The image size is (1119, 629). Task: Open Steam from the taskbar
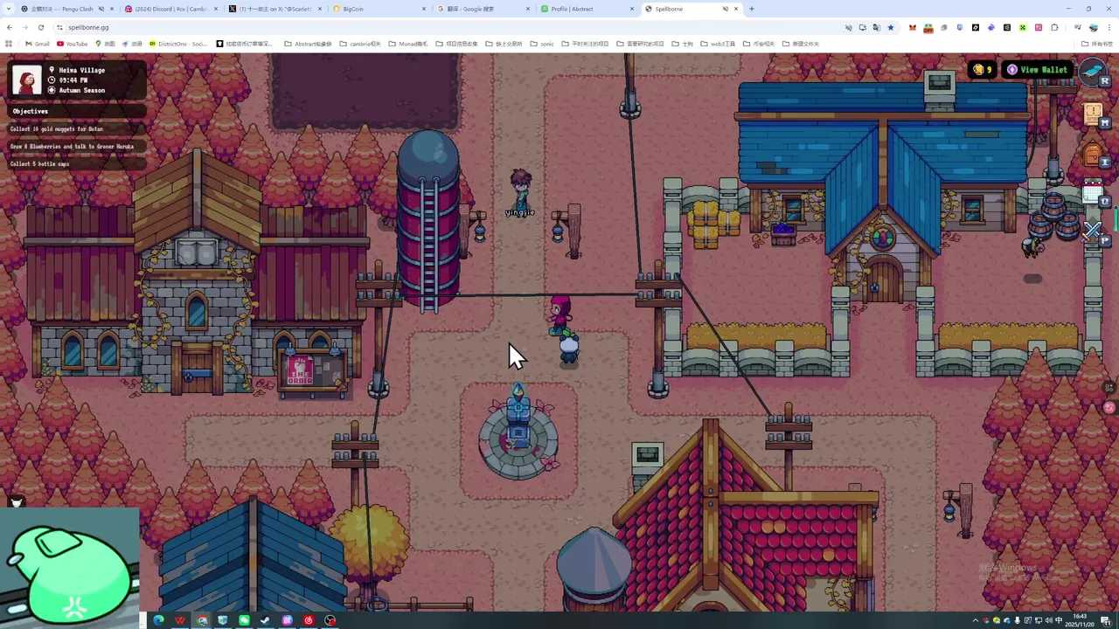coord(265,620)
